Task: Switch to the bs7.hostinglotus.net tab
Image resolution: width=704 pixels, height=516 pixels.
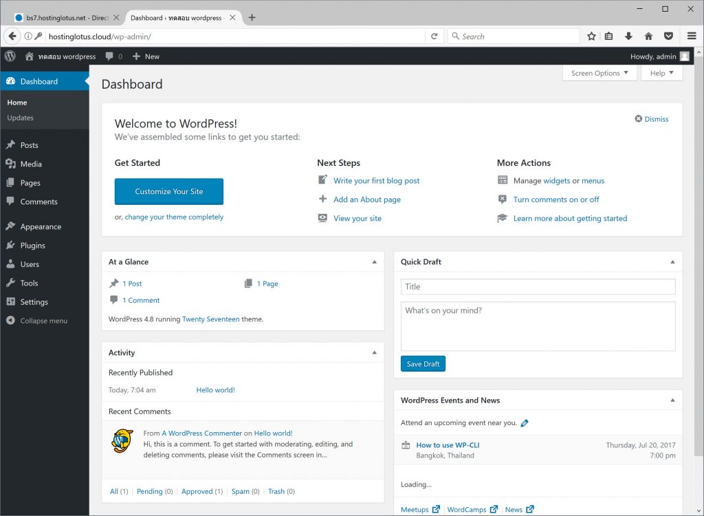Action: [x=67, y=17]
